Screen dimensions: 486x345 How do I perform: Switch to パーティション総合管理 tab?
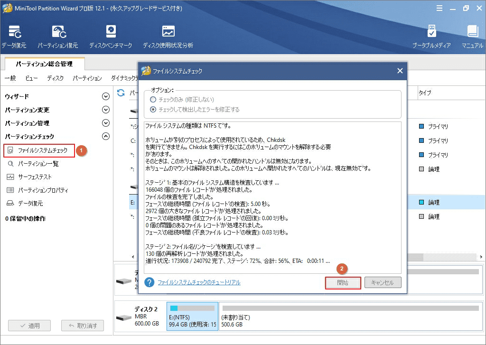[x=44, y=64]
